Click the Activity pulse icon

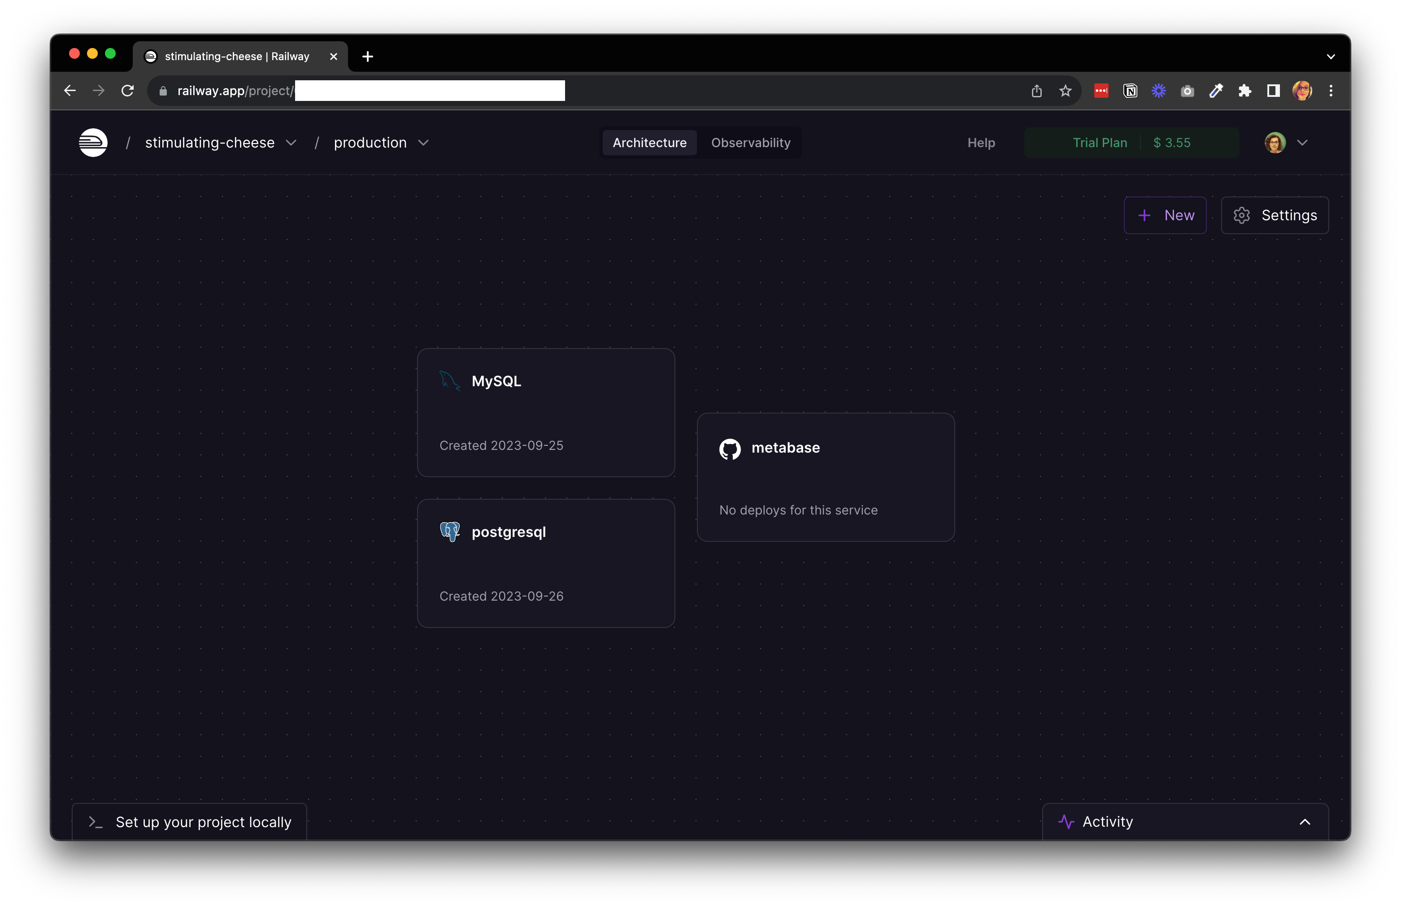(1066, 822)
